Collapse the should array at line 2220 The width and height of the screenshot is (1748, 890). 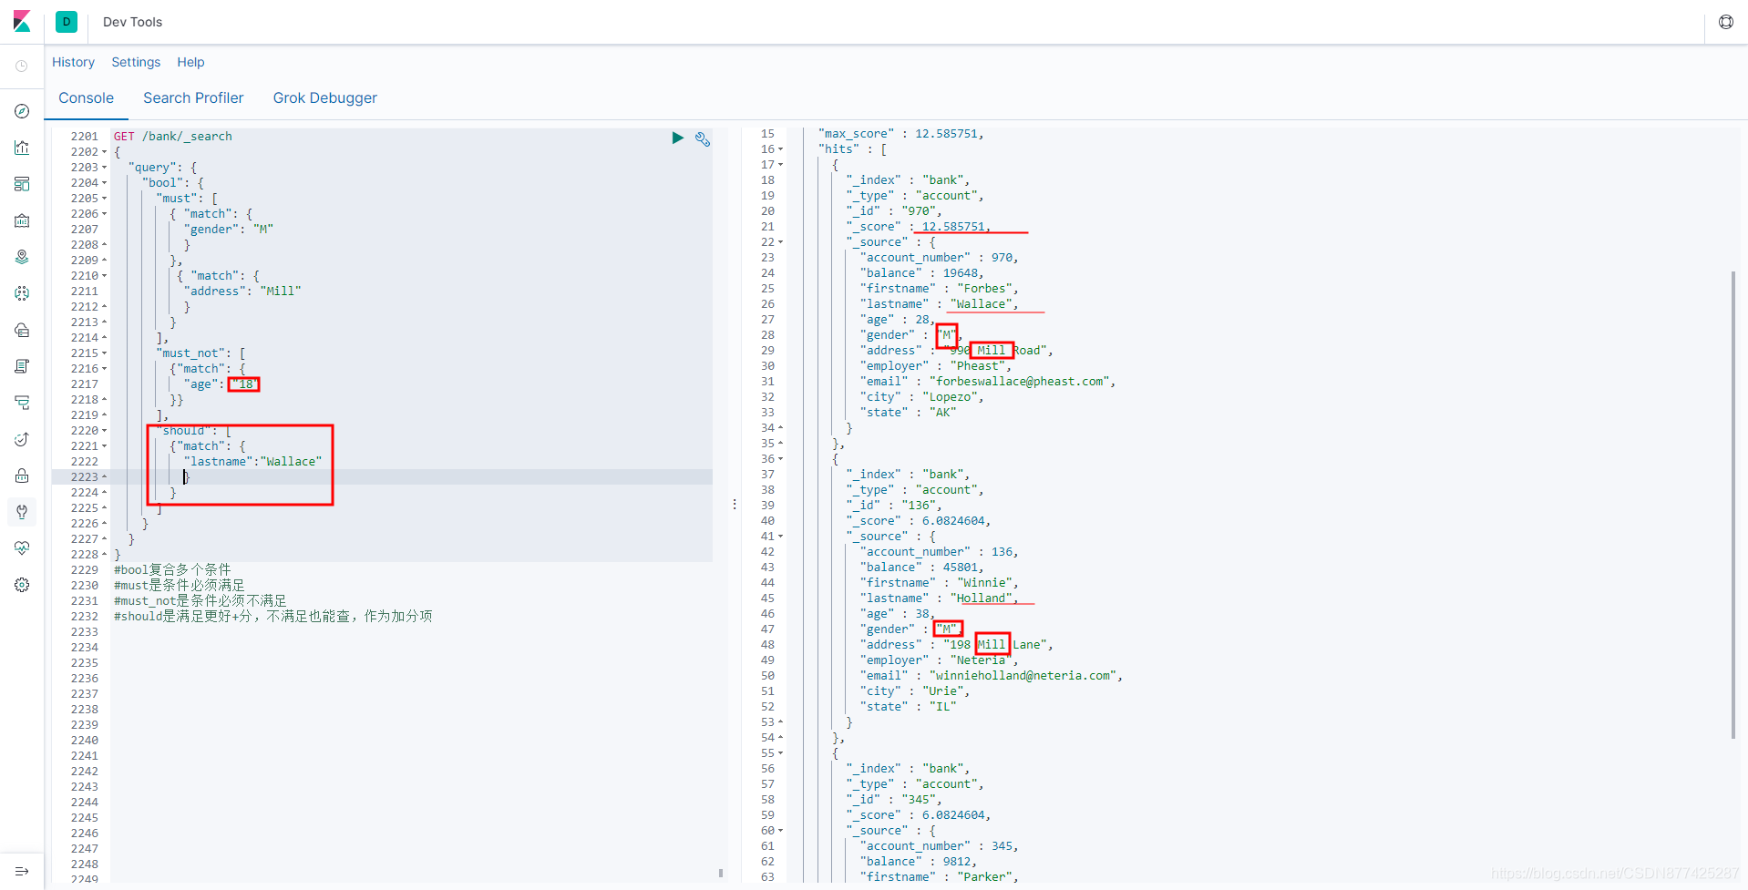pos(104,431)
